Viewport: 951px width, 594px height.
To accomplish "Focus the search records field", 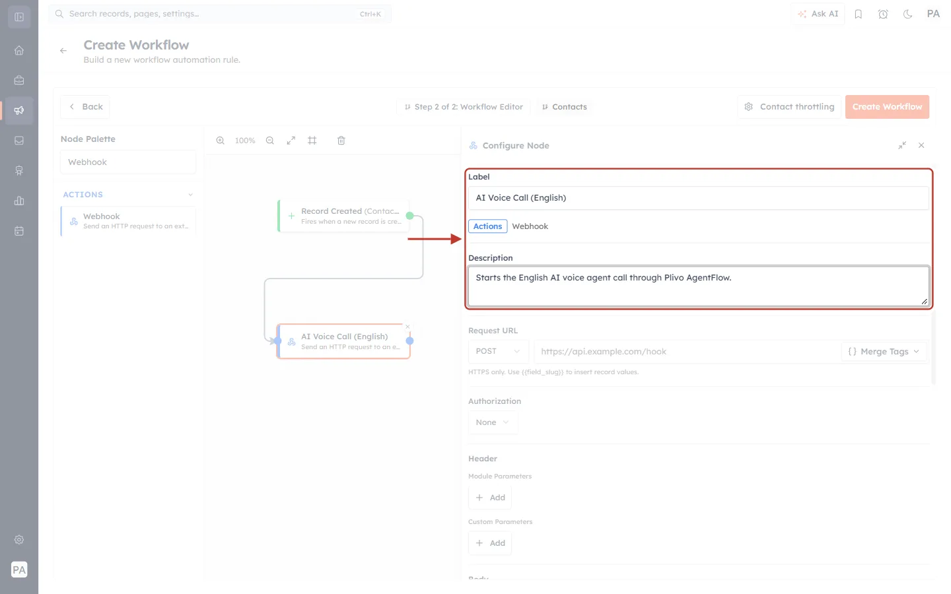I will pos(220,14).
